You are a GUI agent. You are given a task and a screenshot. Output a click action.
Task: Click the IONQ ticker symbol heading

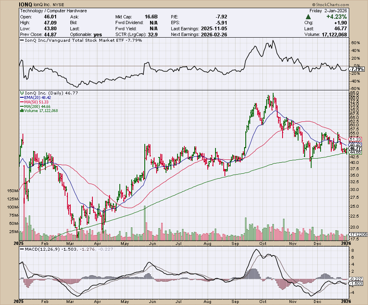tap(26, 4)
